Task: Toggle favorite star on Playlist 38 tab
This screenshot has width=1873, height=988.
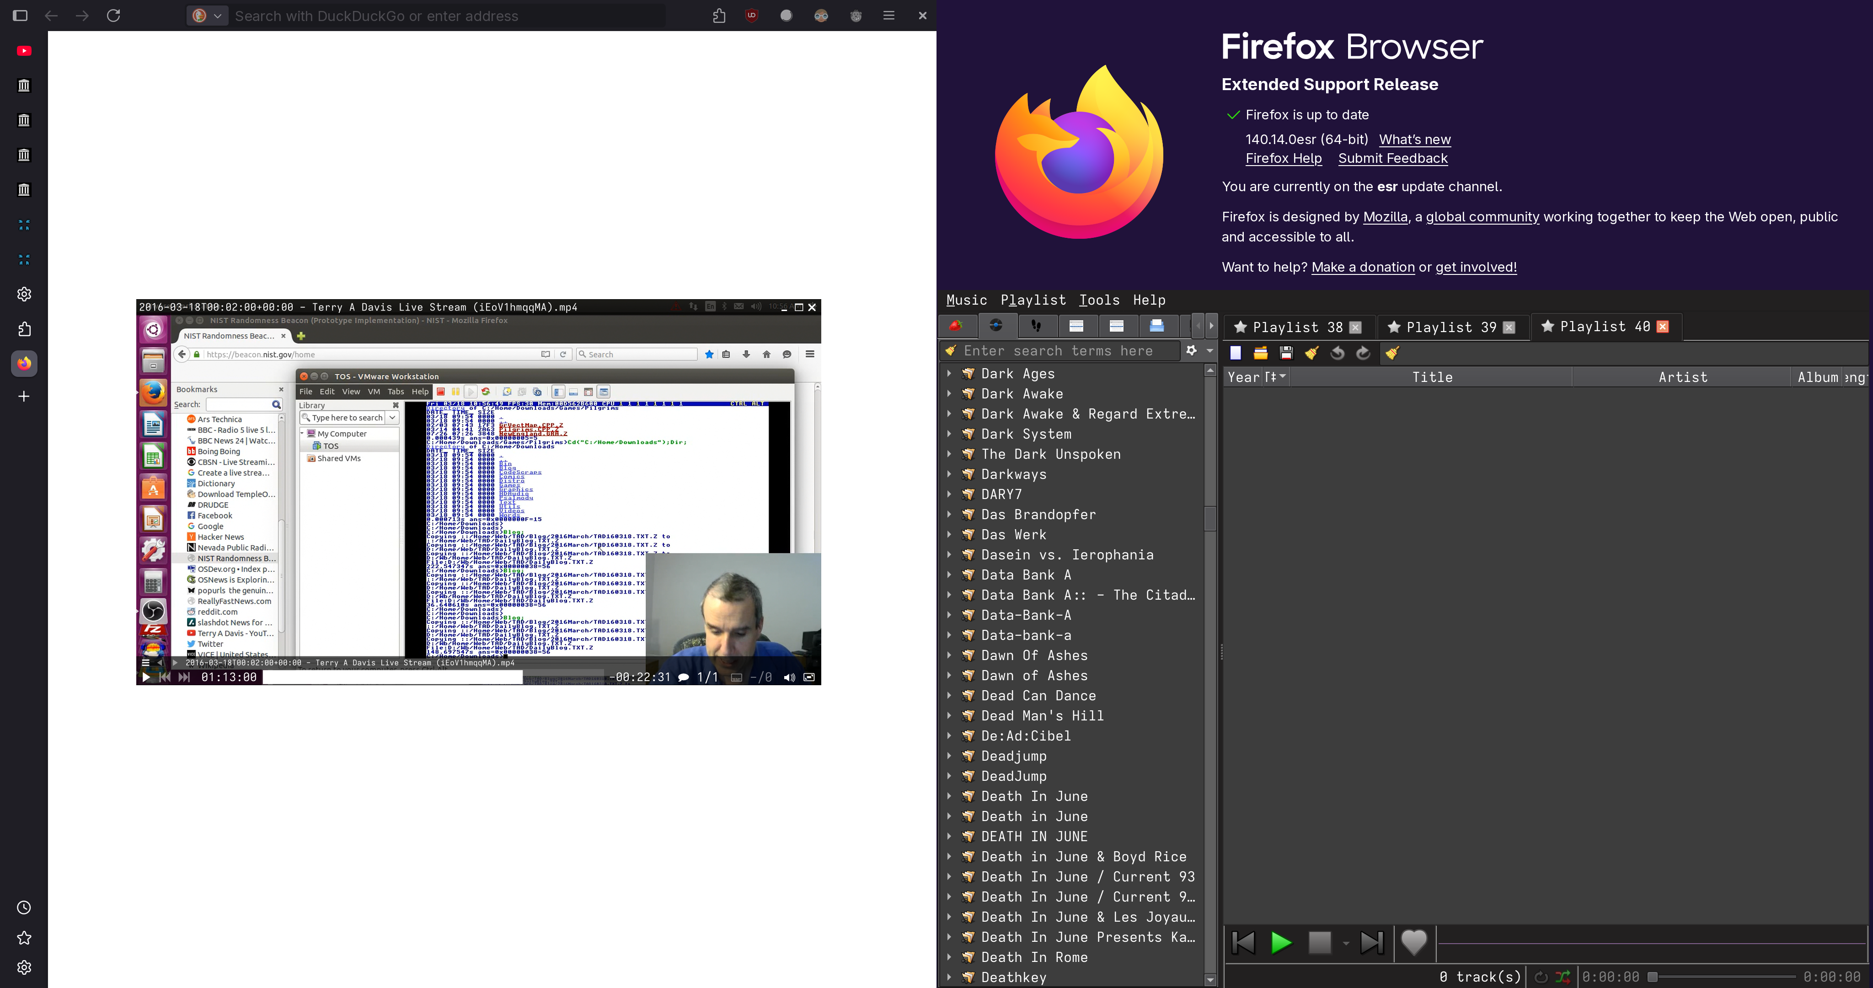Action: (1241, 328)
